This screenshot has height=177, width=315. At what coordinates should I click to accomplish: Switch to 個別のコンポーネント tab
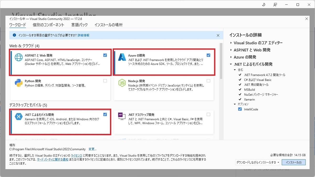pyautogui.click(x=49, y=25)
